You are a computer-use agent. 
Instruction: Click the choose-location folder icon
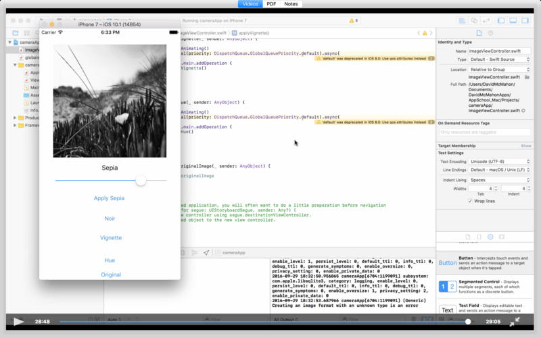coord(527,77)
